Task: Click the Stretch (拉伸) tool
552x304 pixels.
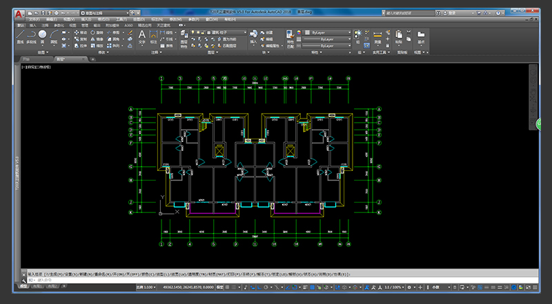Action: pyautogui.click(x=81, y=45)
